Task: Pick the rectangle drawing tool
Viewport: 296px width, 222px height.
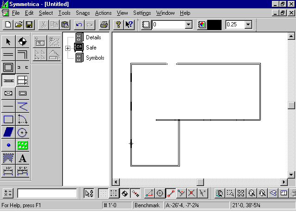Action: 8,119
